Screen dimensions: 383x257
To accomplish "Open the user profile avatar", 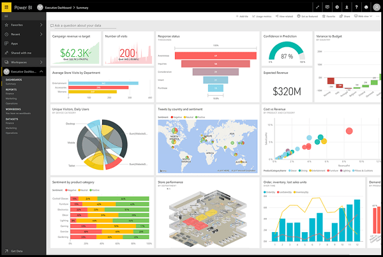I will point(377,7).
